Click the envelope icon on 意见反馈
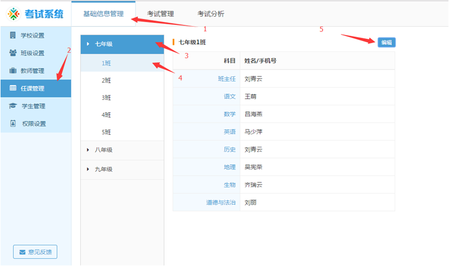 22,252
